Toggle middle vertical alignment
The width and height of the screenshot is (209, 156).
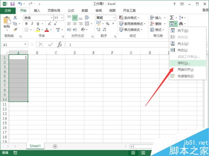pos(75,17)
